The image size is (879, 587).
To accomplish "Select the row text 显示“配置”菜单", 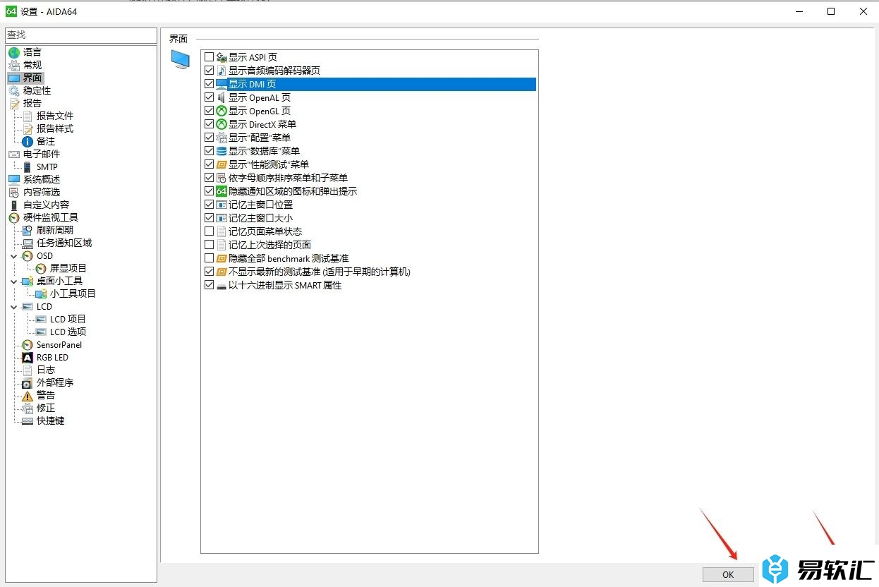I will tap(260, 138).
